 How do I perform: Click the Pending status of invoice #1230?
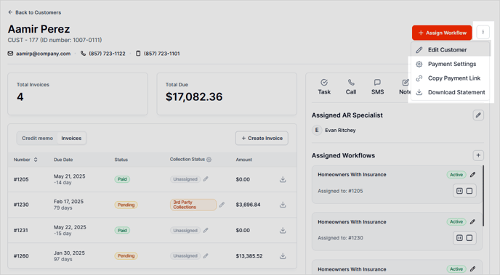pos(126,205)
